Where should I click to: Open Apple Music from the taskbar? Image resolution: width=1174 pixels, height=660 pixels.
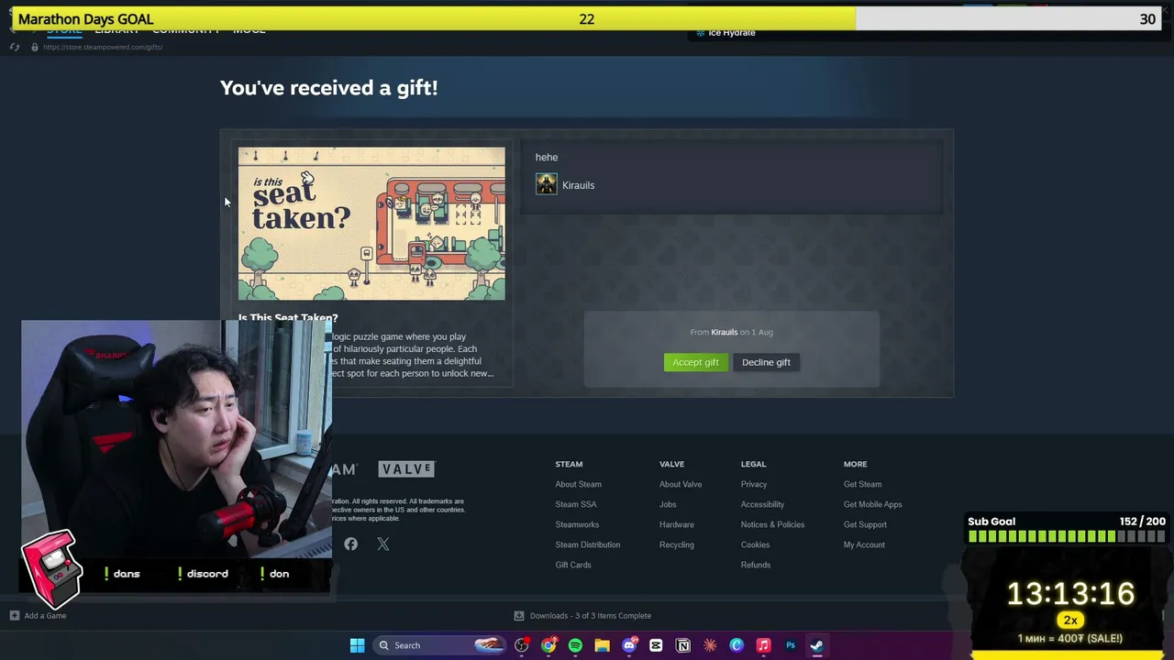tap(763, 645)
